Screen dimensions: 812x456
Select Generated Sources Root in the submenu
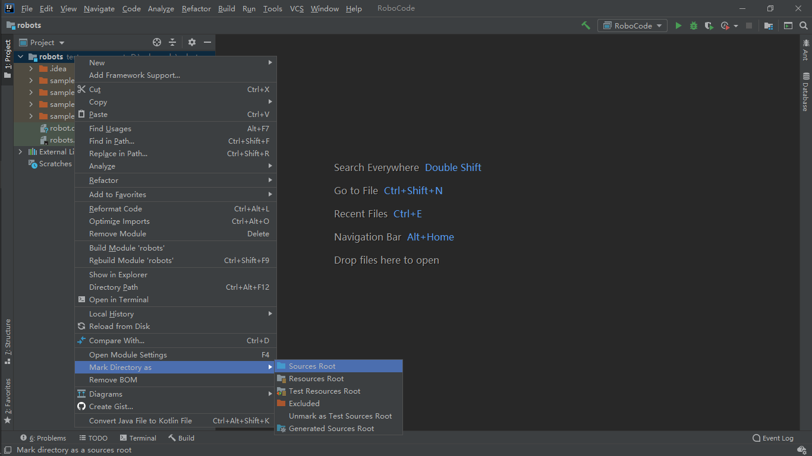(339, 429)
